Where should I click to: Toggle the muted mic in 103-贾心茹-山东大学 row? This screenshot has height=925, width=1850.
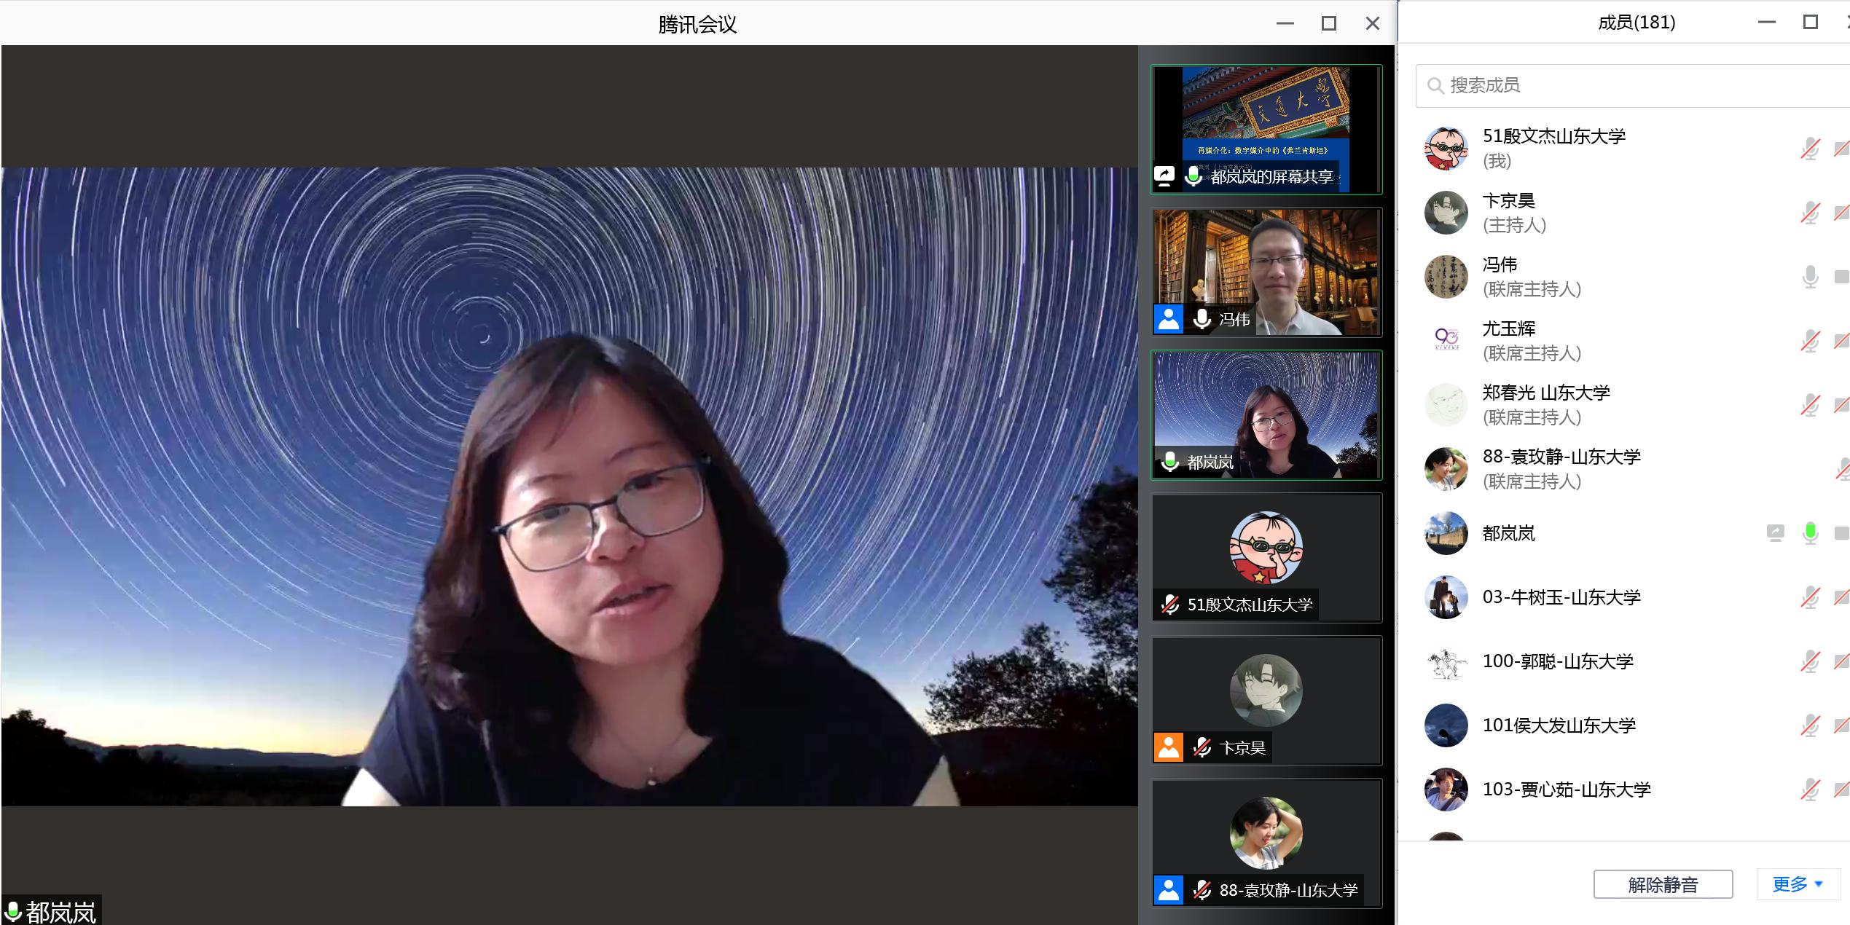point(1810,790)
